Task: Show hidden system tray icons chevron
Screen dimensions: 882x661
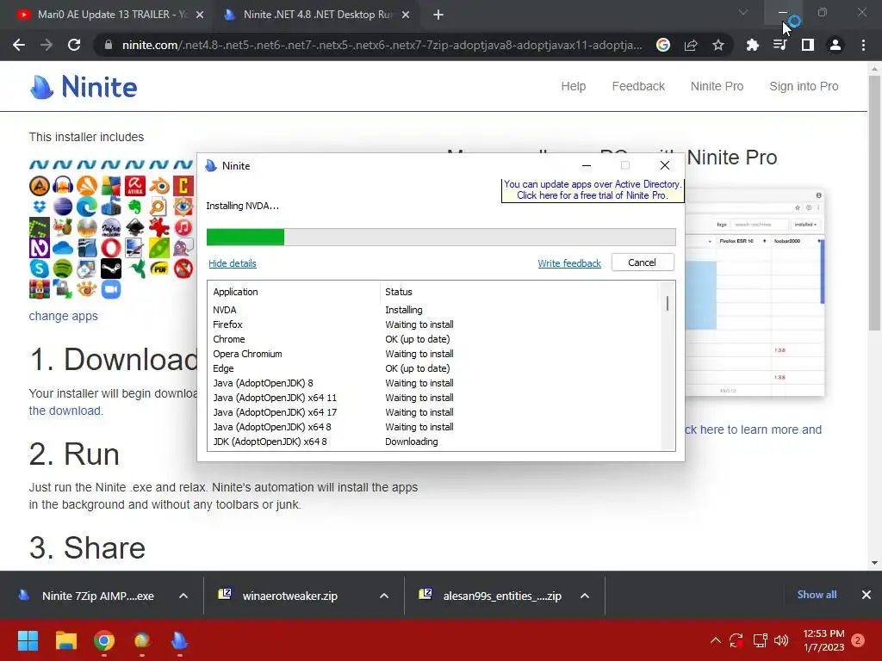Action: tap(716, 640)
